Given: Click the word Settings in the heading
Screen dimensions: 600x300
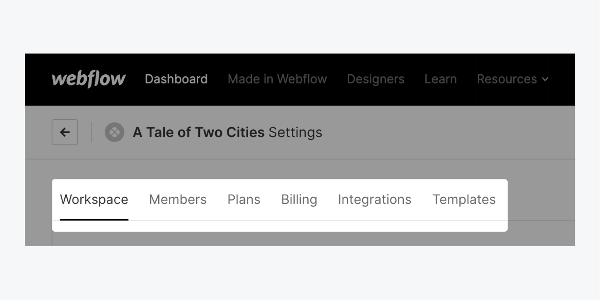Looking at the screenshot, I should tap(295, 132).
